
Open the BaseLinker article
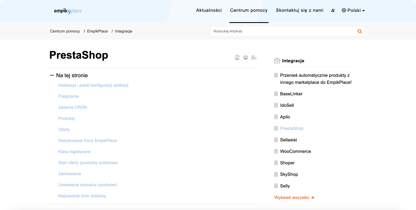(291, 94)
